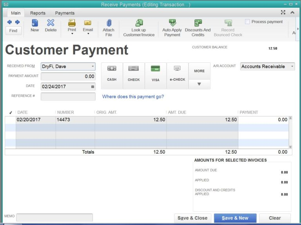Select Check payment method
The width and height of the screenshot is (301, 225).
134,75
